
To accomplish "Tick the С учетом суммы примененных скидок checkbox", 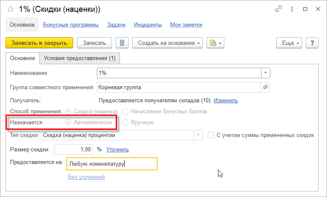I will coord(211,135).
